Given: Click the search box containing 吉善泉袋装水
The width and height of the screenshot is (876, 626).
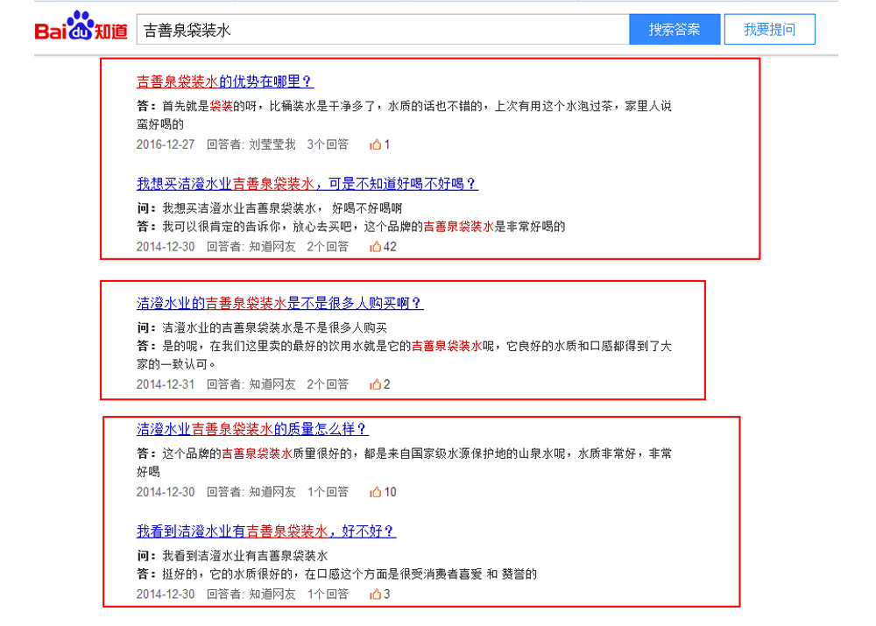Looking at the screenshot, I should tap(382, 30).
